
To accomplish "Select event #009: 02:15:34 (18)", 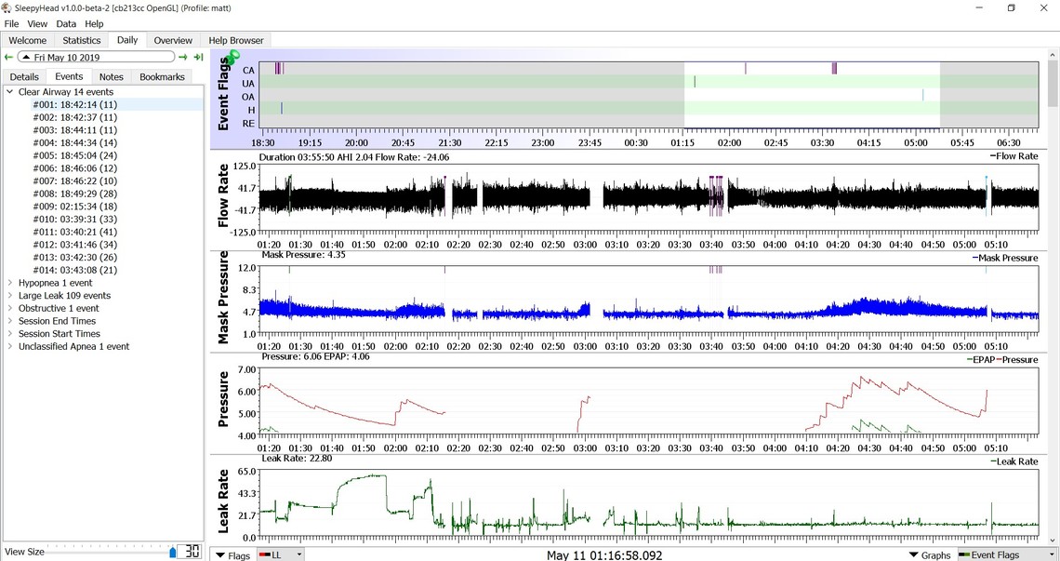I will pyautogui.click(x=75, y=207).
